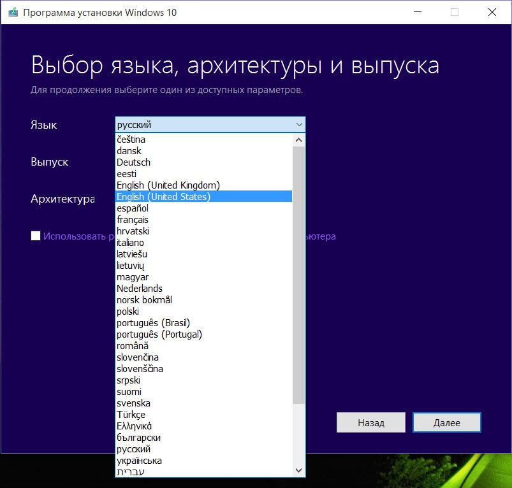Choose українська from the list
This screenshot has width=512, height=488.
204,461
